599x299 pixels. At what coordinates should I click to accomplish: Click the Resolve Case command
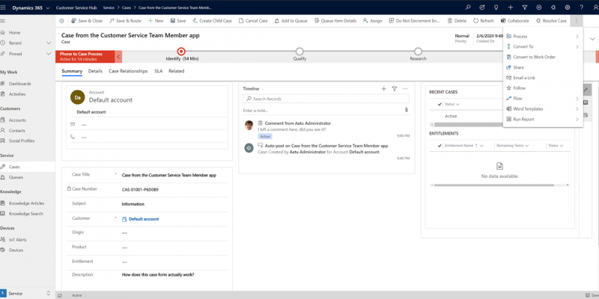pyautogui.click(x=551, y=21)
